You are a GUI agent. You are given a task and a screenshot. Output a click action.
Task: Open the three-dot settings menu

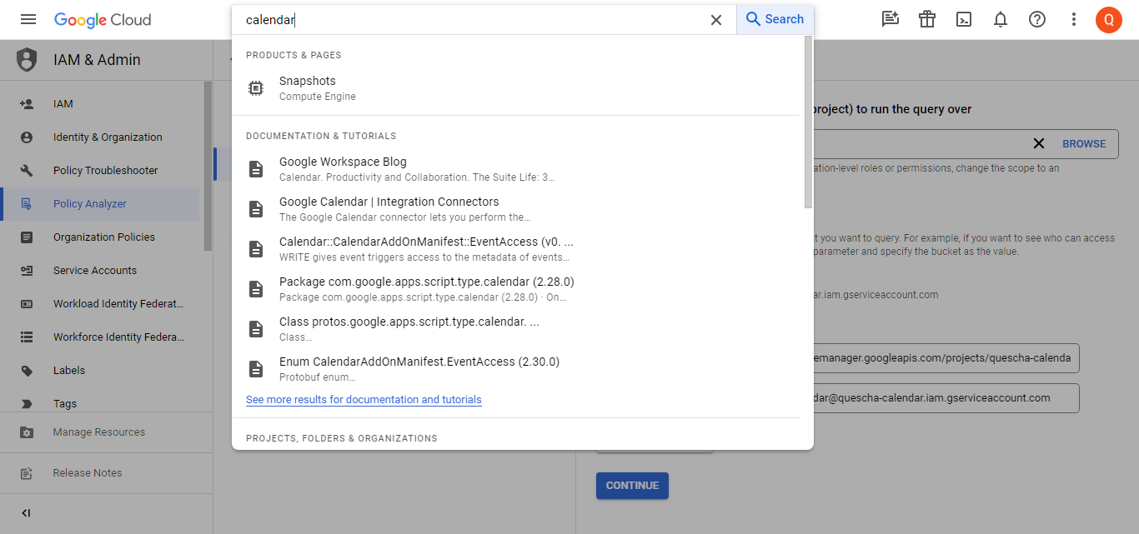coord(1074,19)
